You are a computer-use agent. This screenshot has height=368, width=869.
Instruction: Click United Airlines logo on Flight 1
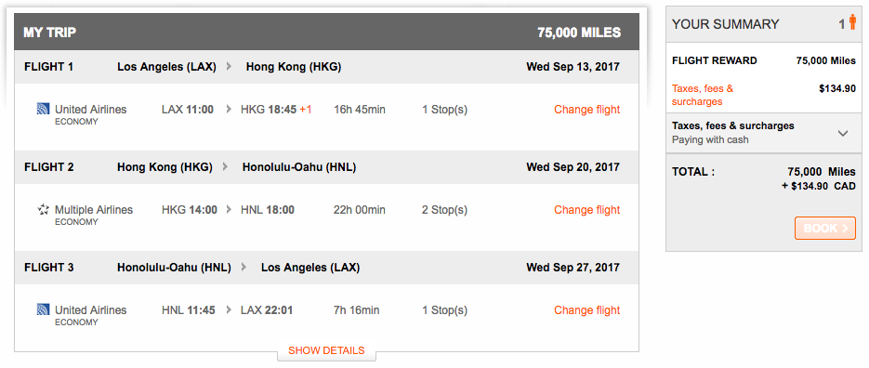click(44, 109)
